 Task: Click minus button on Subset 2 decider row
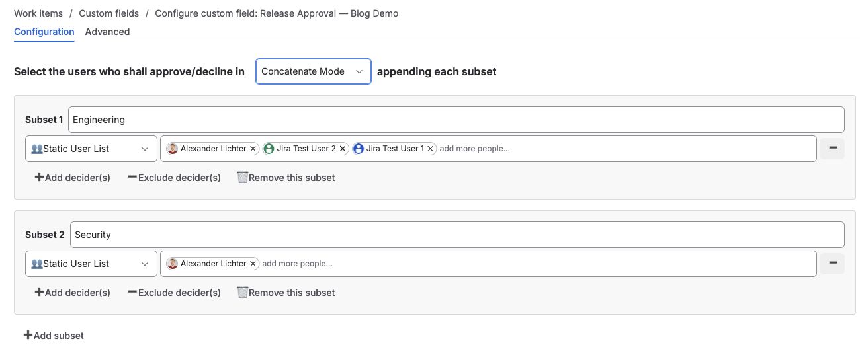click(832, 264)
